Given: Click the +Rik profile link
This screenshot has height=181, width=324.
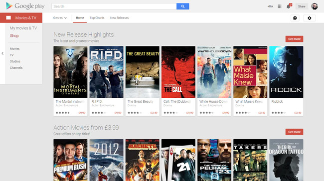Looking at the screenshot, I should point(270,6).
